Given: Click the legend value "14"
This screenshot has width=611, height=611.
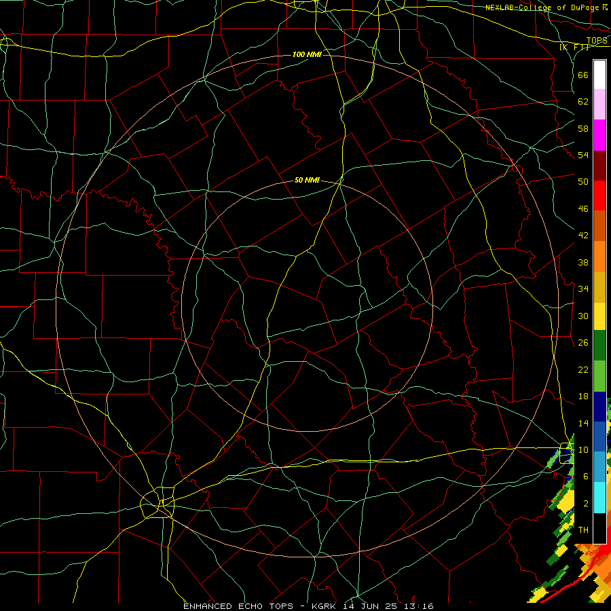Looking at the screenshot, I should 583,423.
